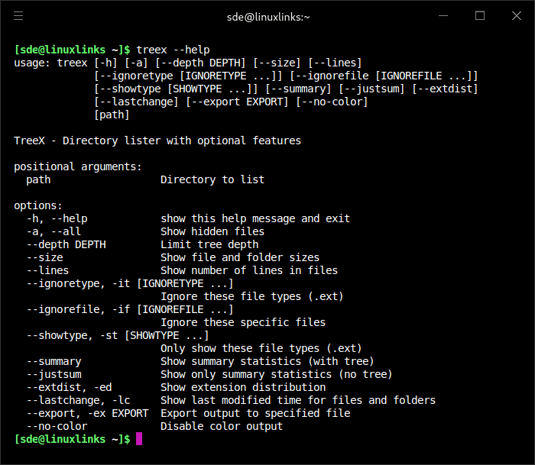
Task: Maximize the terminal window
Action: [x=480, y=16]
